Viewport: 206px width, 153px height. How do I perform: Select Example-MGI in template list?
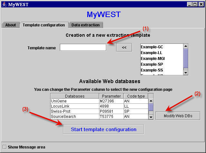pos(162,59)
